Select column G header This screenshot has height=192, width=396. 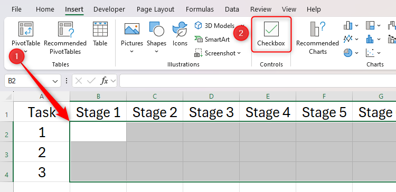[x=374, y=97]
